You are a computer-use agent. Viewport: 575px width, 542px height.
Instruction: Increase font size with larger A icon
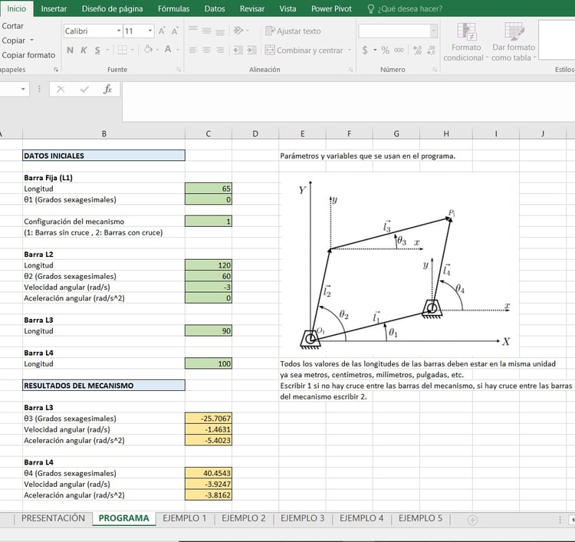pos(162,31)
